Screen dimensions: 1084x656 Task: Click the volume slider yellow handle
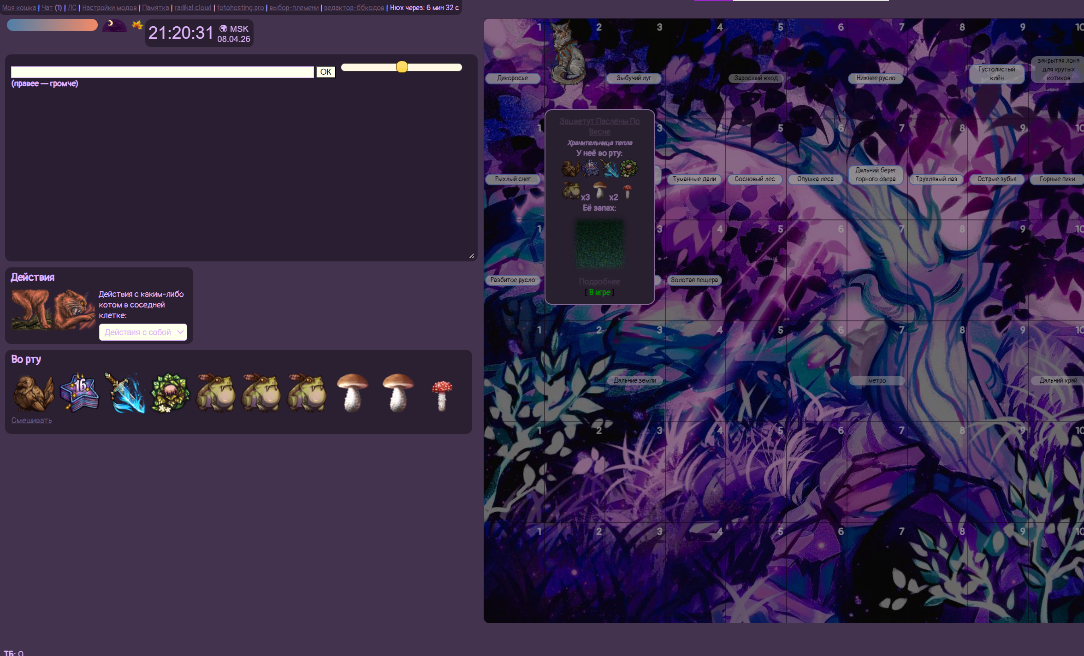click(402, 67)
